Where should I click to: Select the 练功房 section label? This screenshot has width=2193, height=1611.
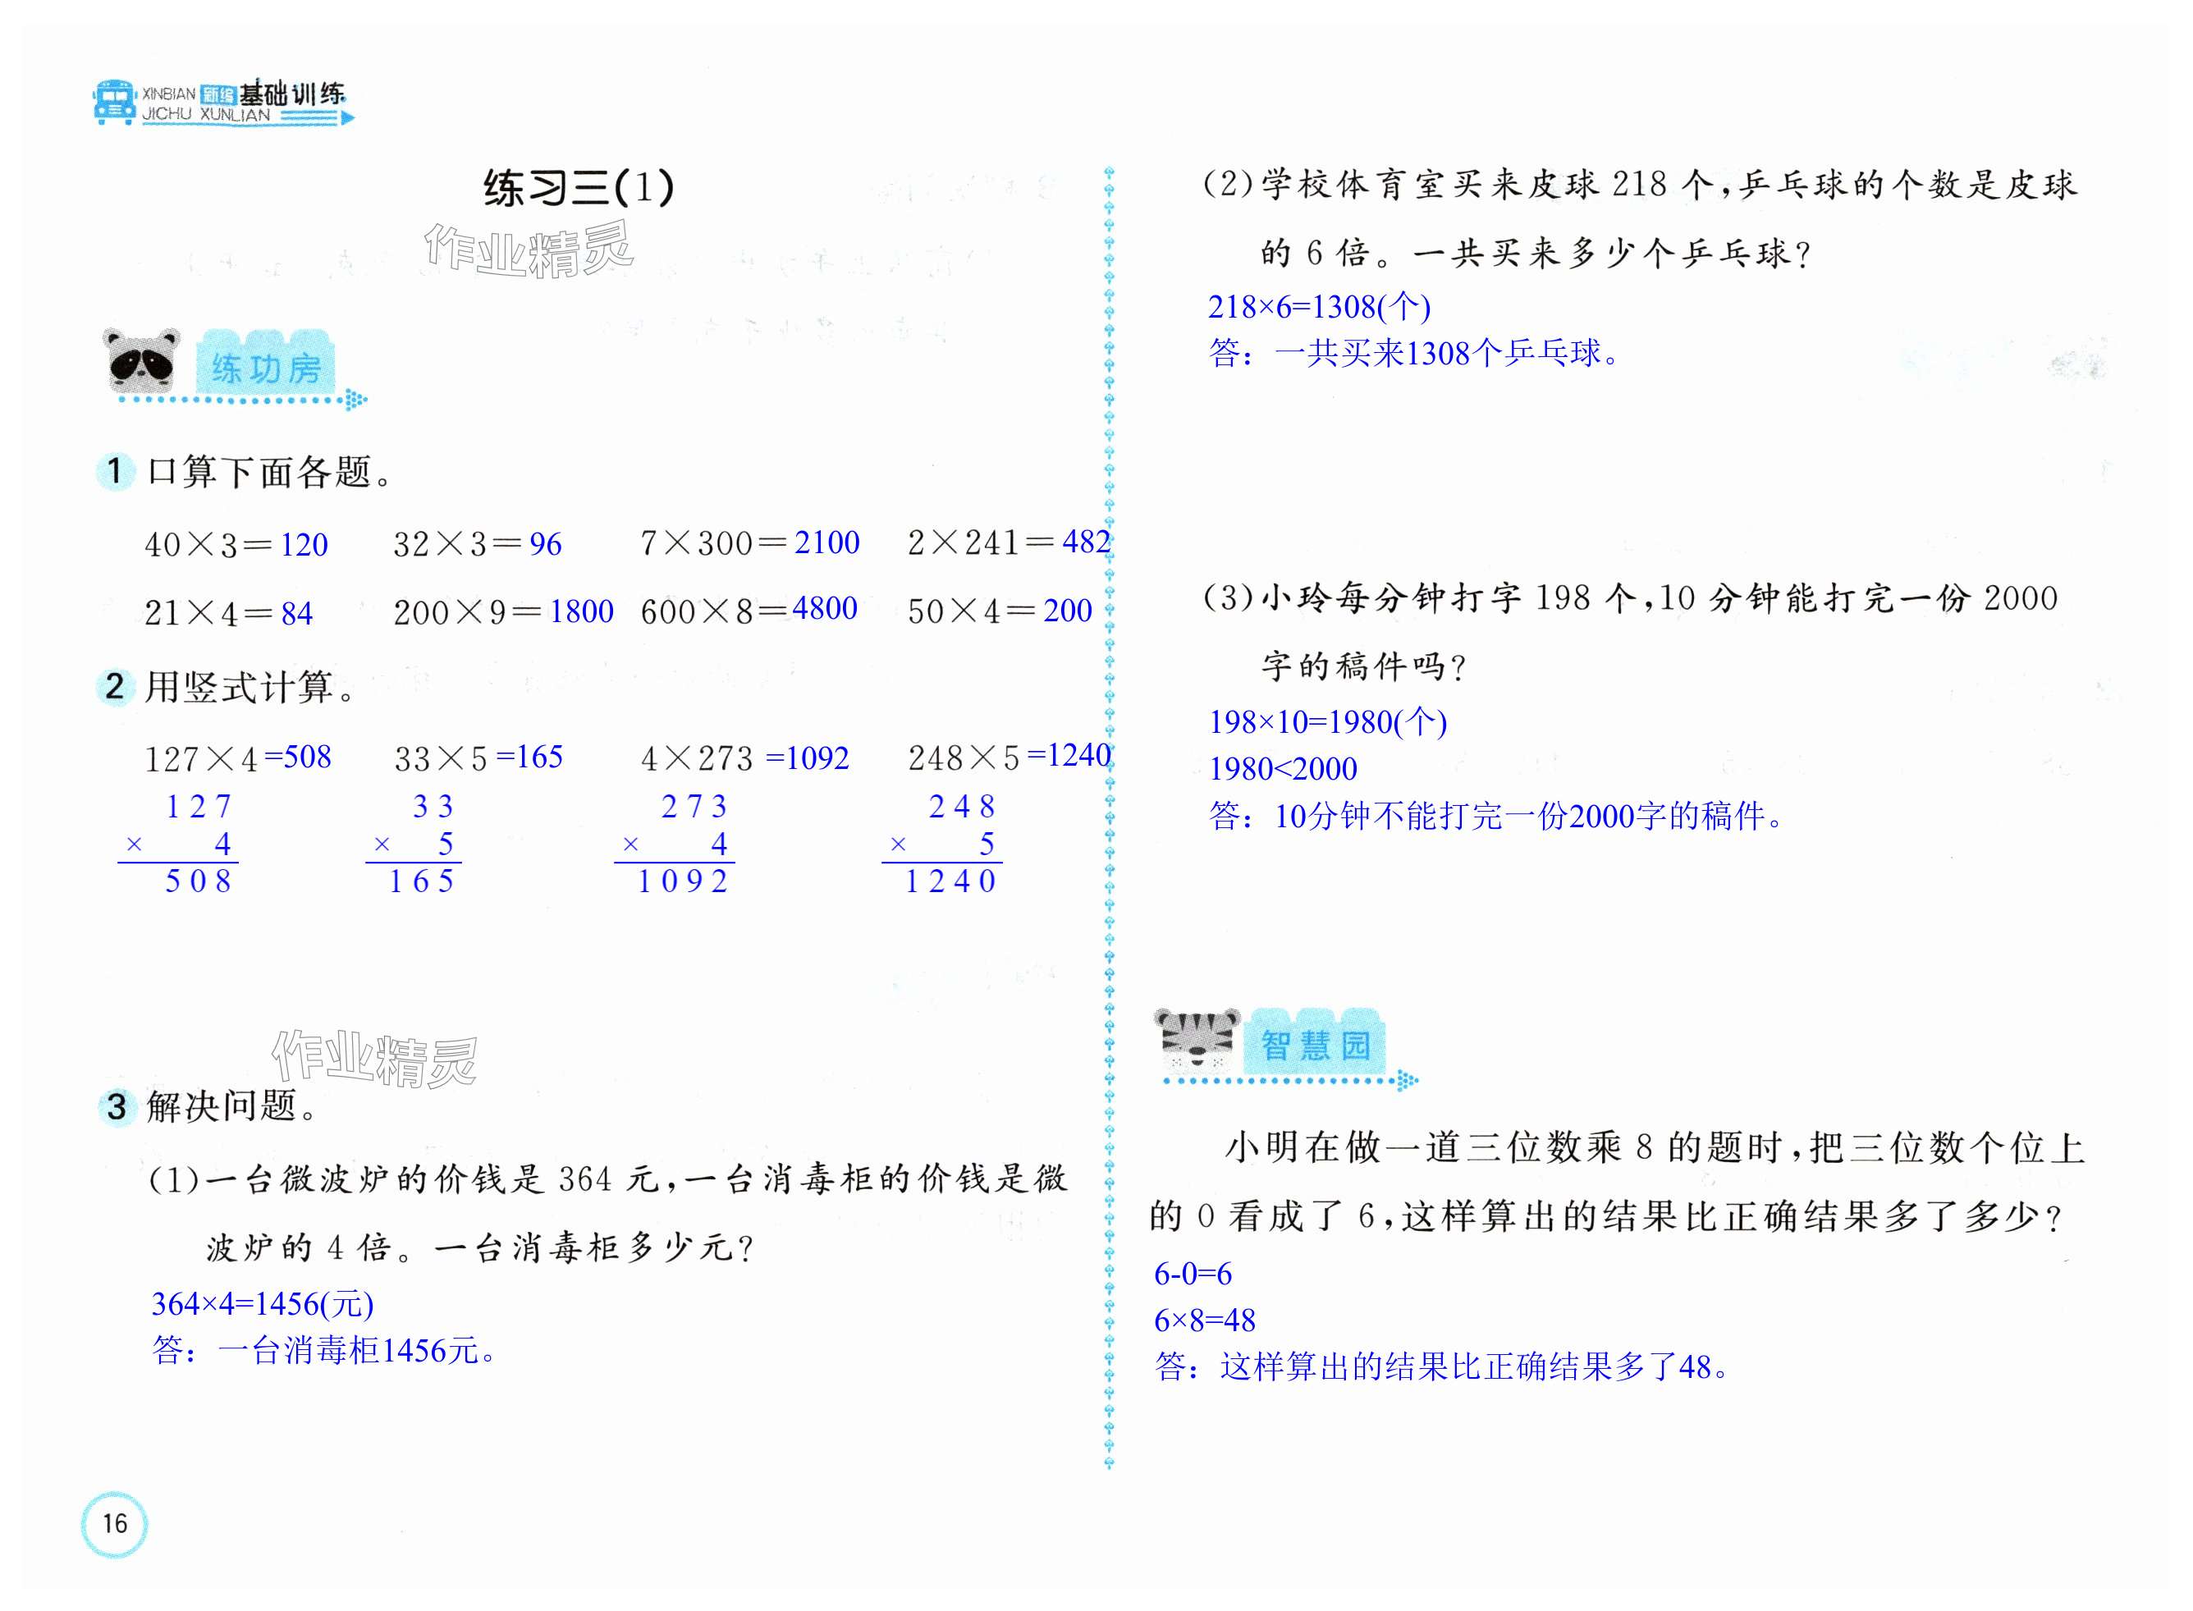click(x=266, y=368)
